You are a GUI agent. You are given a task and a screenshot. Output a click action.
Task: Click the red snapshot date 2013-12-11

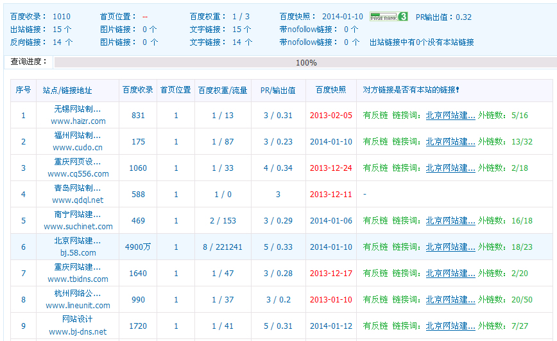[331, 195]
